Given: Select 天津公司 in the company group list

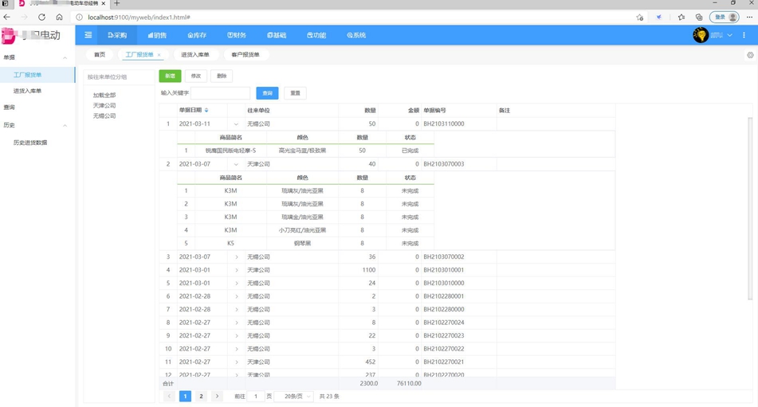Looking at the screenshot, I should click(x=104, y=105).
